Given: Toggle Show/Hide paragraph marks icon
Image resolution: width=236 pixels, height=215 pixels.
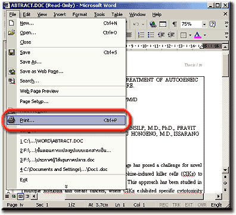Looking at the screenshot, I should 175,24.
